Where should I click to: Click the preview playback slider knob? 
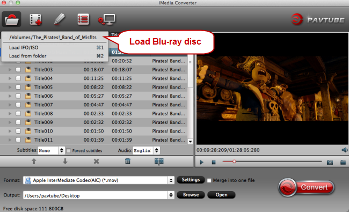(x=234, y=162)
